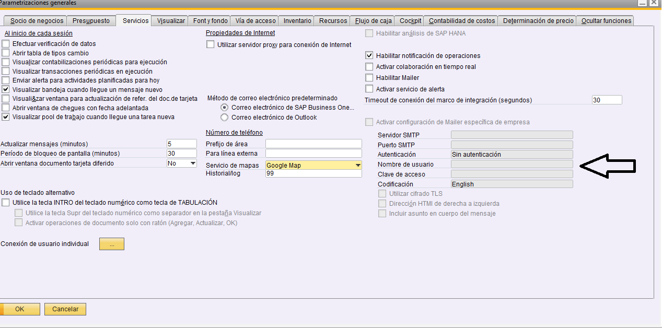Viewport: 662px width, 328px height.
Task: Open the Inventario tab
Action: tap(297, 21)
